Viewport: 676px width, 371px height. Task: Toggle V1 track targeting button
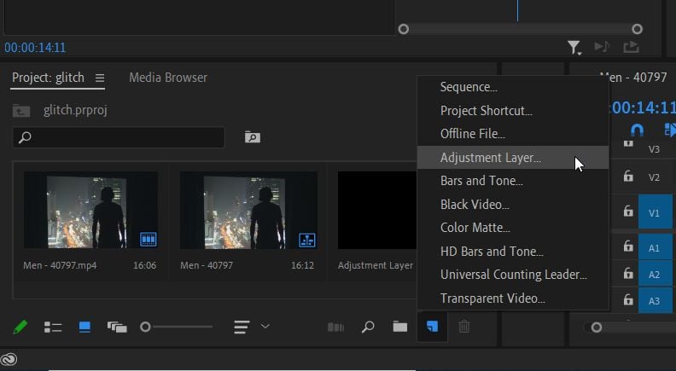coord(655,212)
